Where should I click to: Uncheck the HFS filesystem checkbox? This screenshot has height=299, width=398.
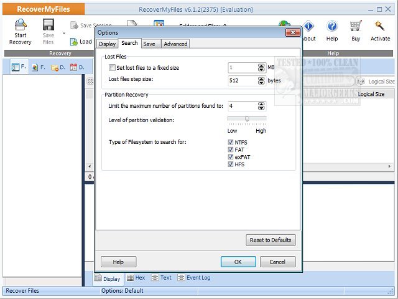click(231, 164)
